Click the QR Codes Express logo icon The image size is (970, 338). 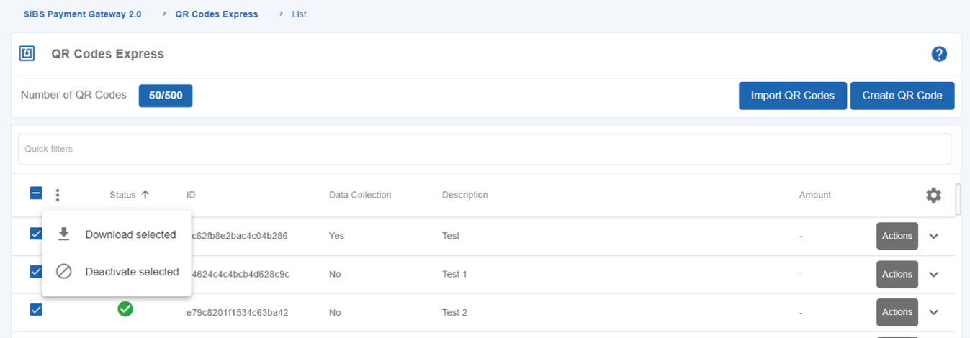tap(27, 54)
